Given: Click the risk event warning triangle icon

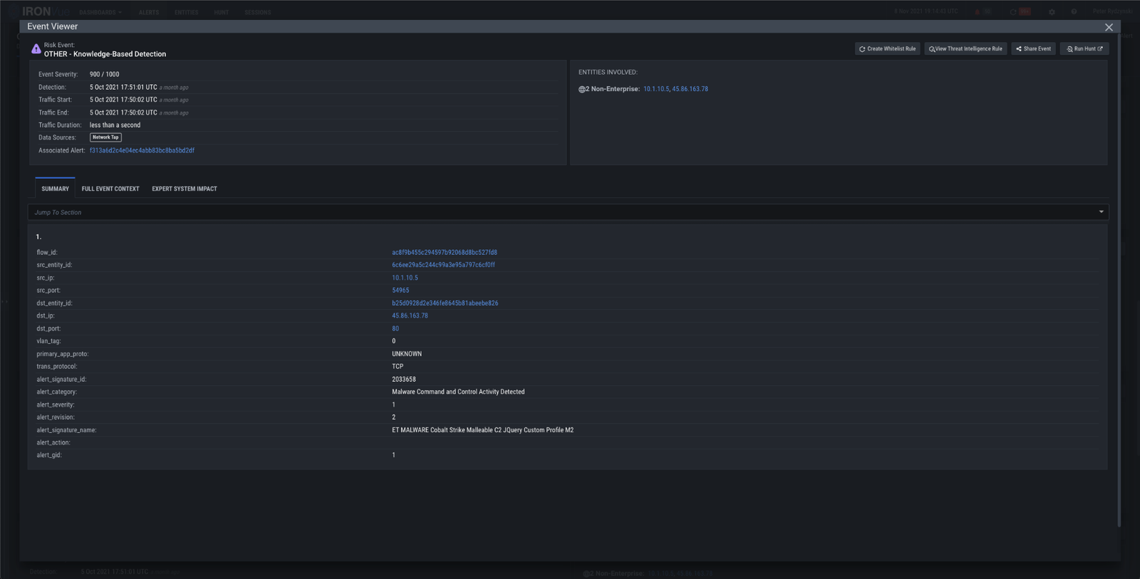Looking at the screenshot, I should [36, 49].
